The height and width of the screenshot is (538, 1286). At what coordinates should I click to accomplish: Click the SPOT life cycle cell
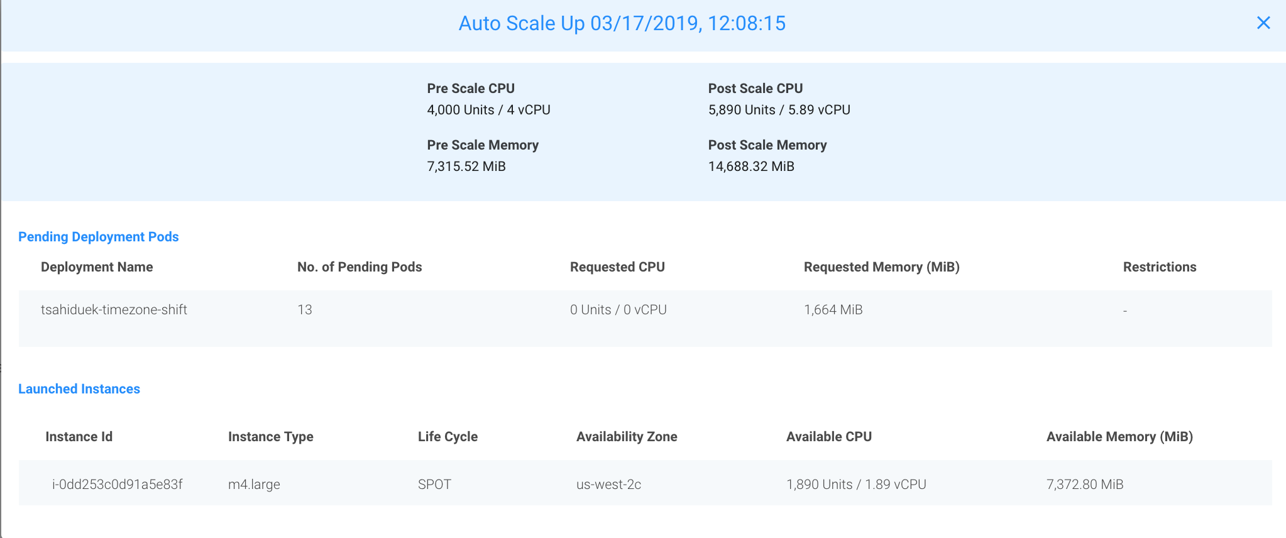pyautogui.click(x=434, y=485)
